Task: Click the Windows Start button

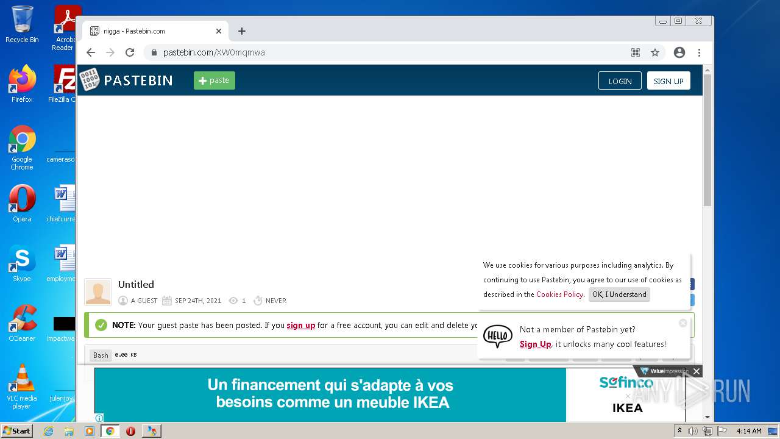Action: [17, 430]
